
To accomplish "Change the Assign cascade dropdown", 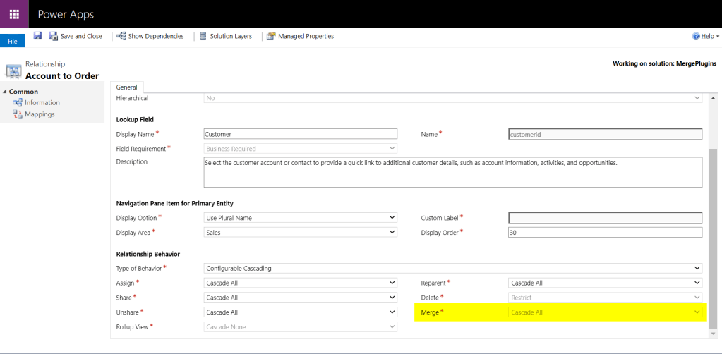I will tap(300, 283).
